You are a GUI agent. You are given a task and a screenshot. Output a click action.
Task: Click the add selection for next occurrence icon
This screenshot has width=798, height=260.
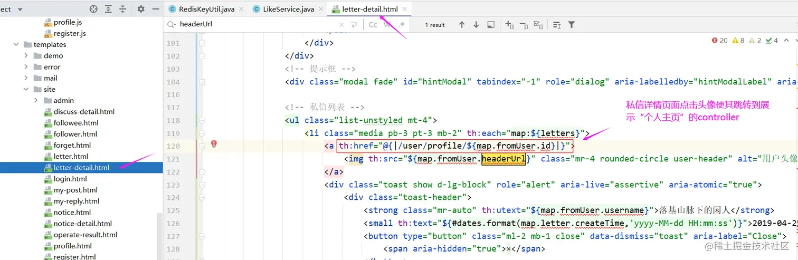click(510, 25)
